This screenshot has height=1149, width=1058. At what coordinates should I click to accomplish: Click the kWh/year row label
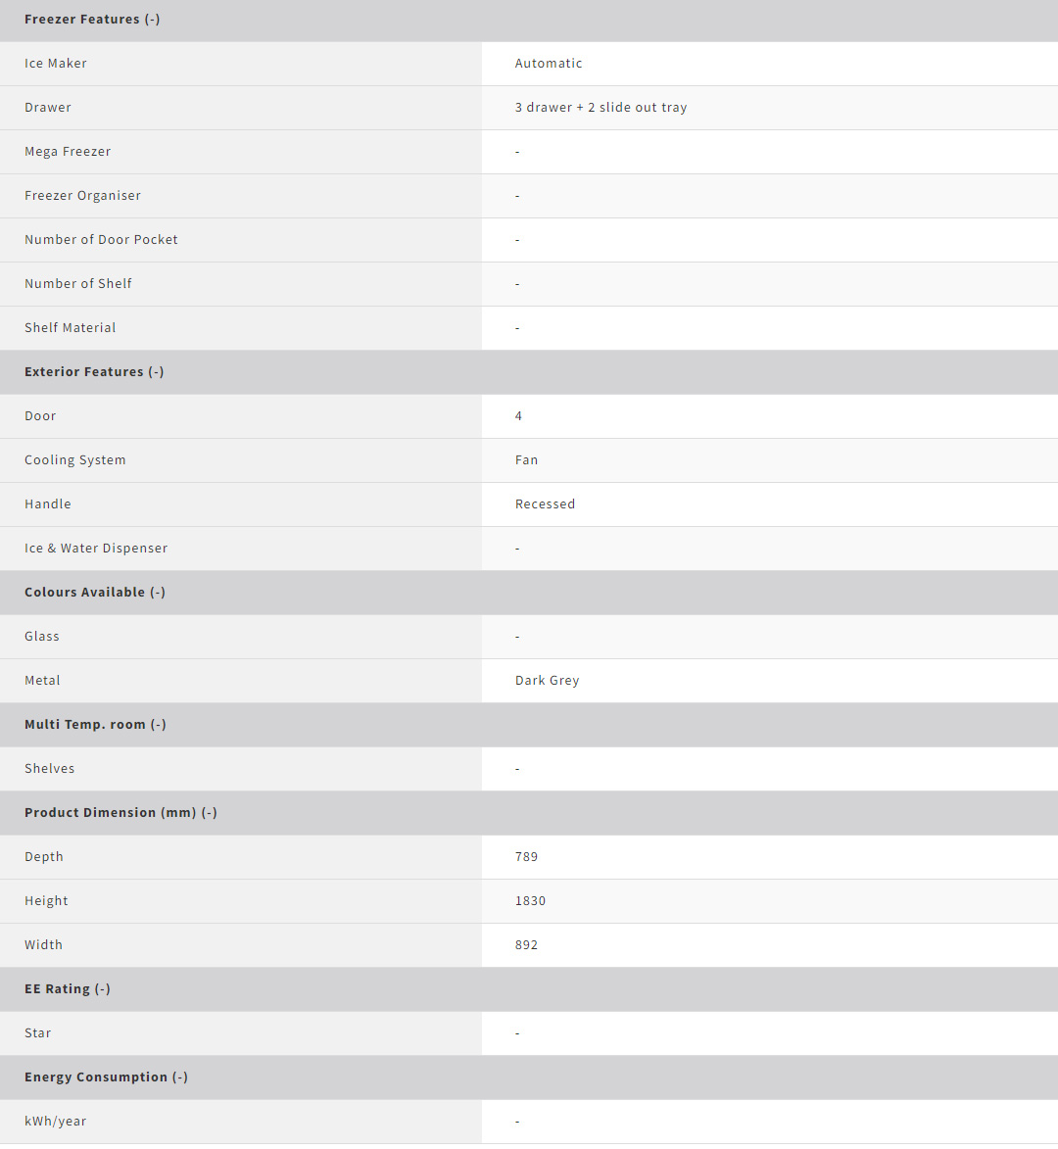pyautogui.click(x=55, y=1122)
